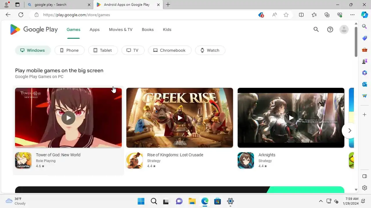Select the TV device filter chip

[133, 50]
